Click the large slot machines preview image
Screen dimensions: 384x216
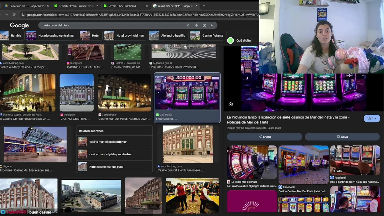point(304,92)
